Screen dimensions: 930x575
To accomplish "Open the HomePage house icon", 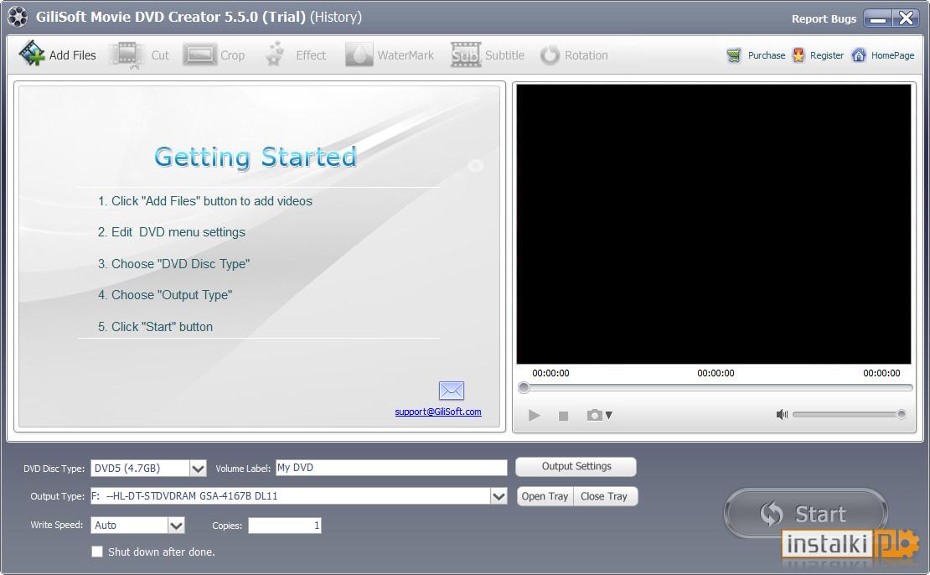I will coord(858,55).
